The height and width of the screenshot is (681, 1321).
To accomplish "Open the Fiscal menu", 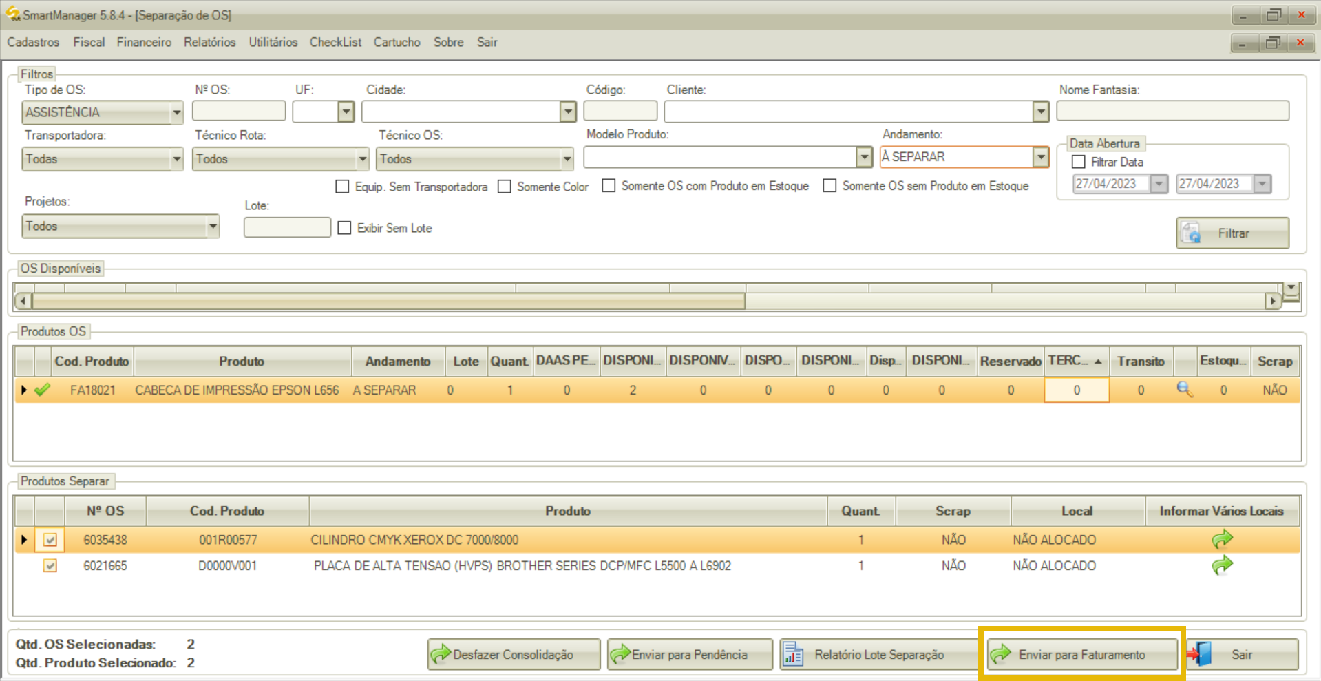I will (x=89, y=42).
